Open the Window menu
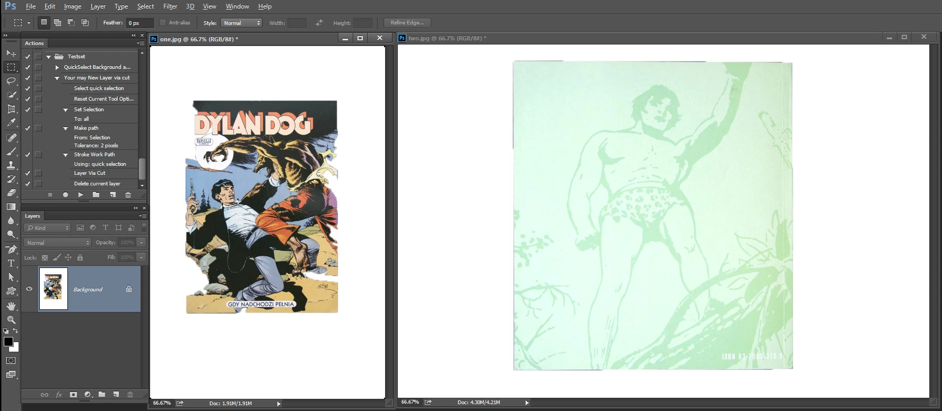Screen dimensions: 942x411 click(237, 6)
